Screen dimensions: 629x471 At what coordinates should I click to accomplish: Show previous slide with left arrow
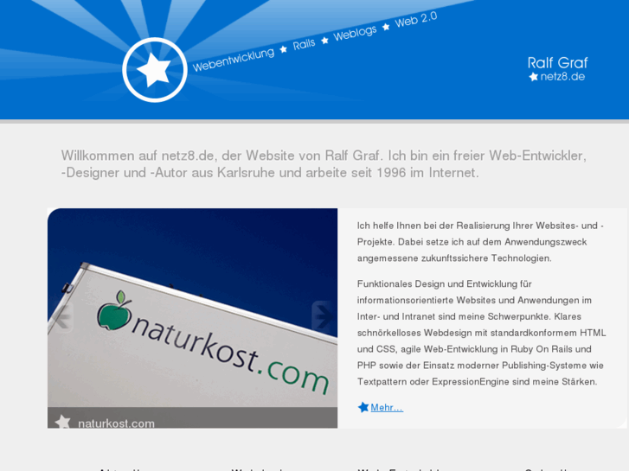[x=62, y=318]
